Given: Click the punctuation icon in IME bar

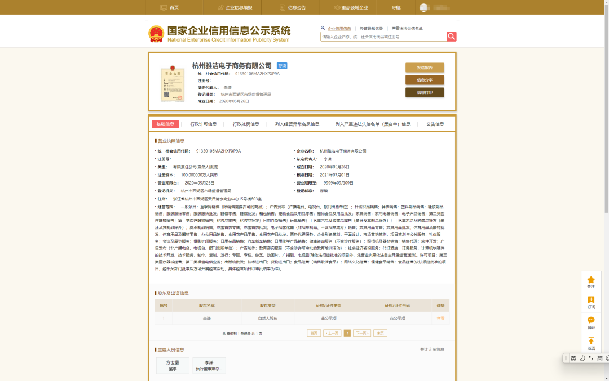Looking at the screenshot, I should click(x=591, y=358).
